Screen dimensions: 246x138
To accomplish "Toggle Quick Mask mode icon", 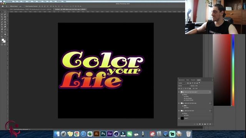I will point(2,44).
